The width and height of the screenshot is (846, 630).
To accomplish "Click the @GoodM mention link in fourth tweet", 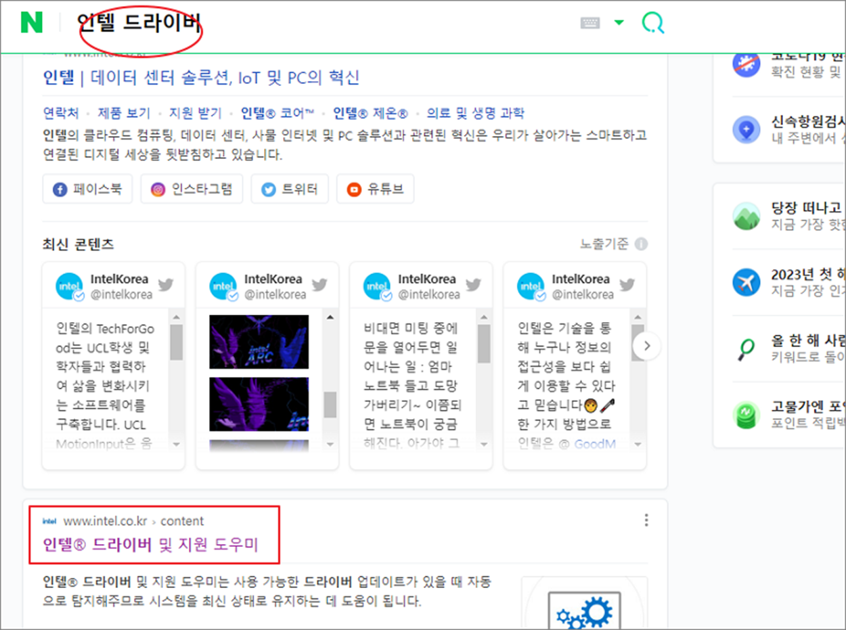I will pos(595,444).
